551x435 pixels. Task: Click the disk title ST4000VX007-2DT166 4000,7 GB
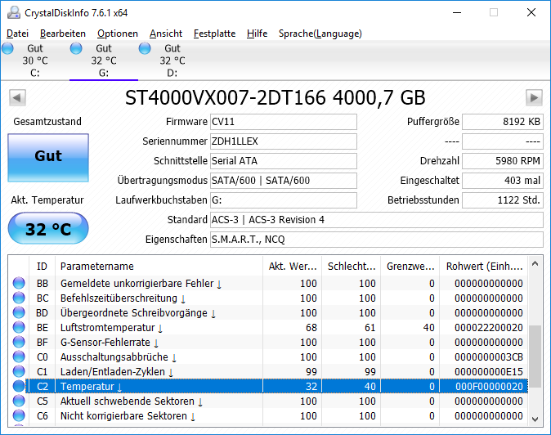pos(275,97)
